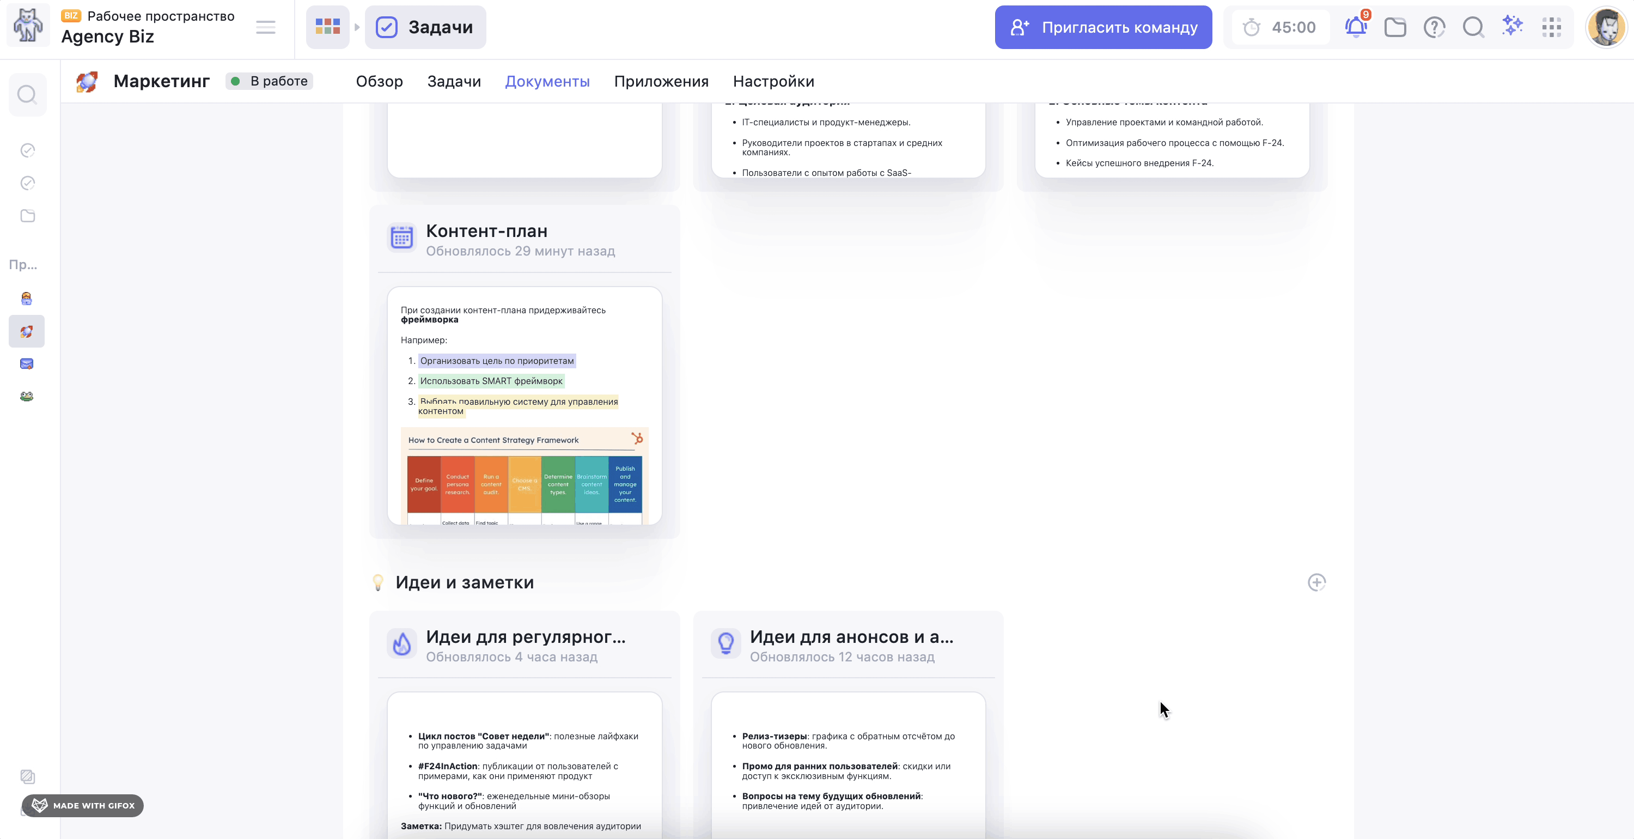The width and height of the screenshot is (1634, 839).
Task: Select the mail envelope project in sidebar
Action: (x=27, y=363)
